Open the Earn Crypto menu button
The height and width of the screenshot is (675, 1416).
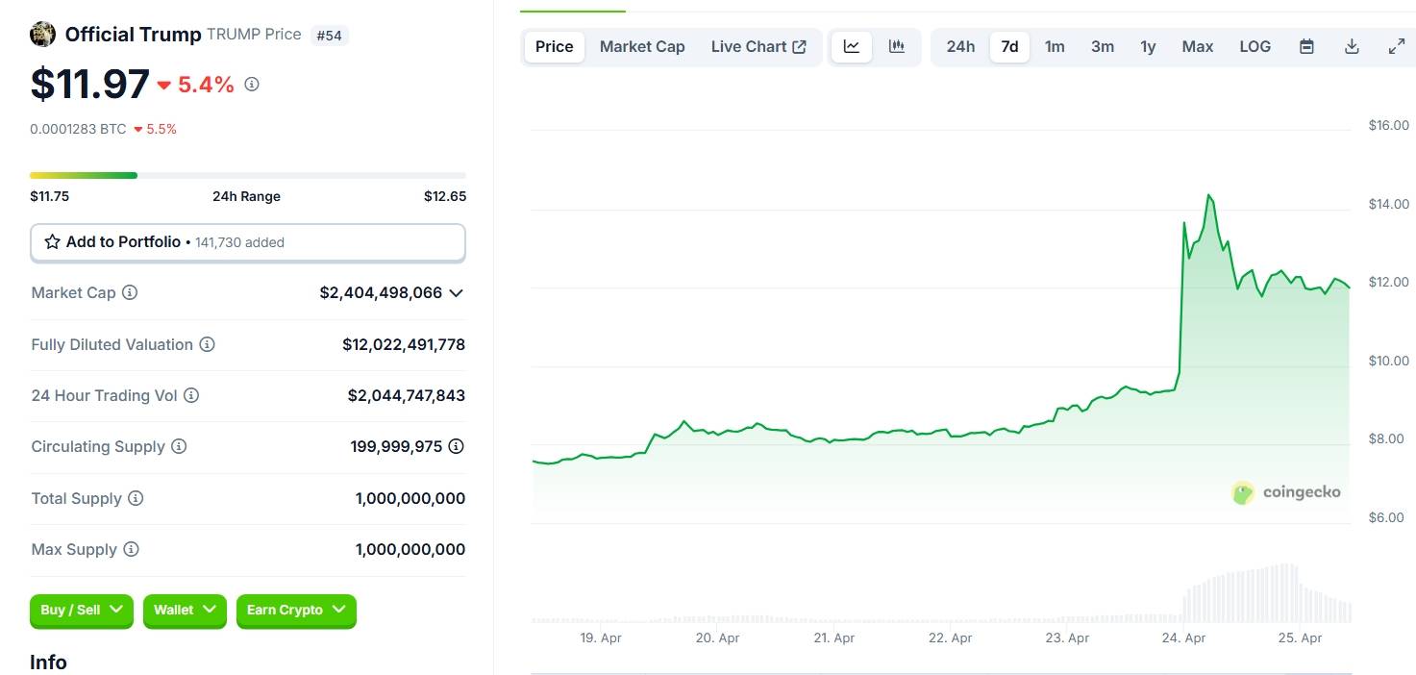coord(296,610)
